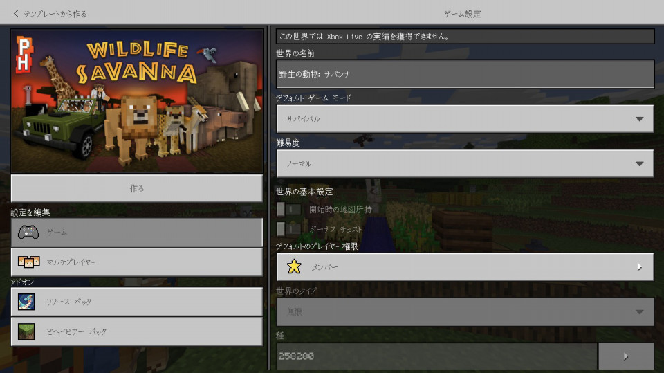Open the リソース パック section
This screenshot has height=373, width=664.
coord(137,302)
